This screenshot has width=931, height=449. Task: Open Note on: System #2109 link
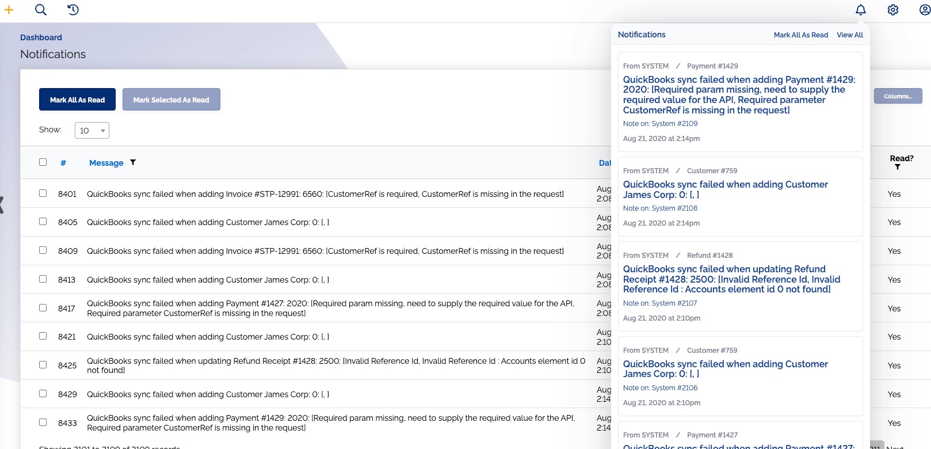coord(660,124)
